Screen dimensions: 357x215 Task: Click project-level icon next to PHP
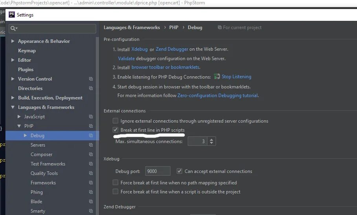pyautogui.click(x=91, y=126)
